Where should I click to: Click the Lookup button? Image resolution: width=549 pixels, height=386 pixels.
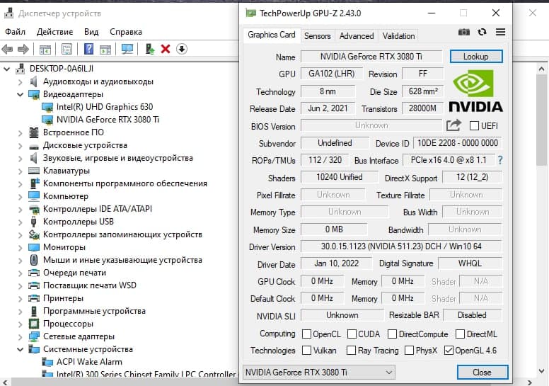coord(476,57)
